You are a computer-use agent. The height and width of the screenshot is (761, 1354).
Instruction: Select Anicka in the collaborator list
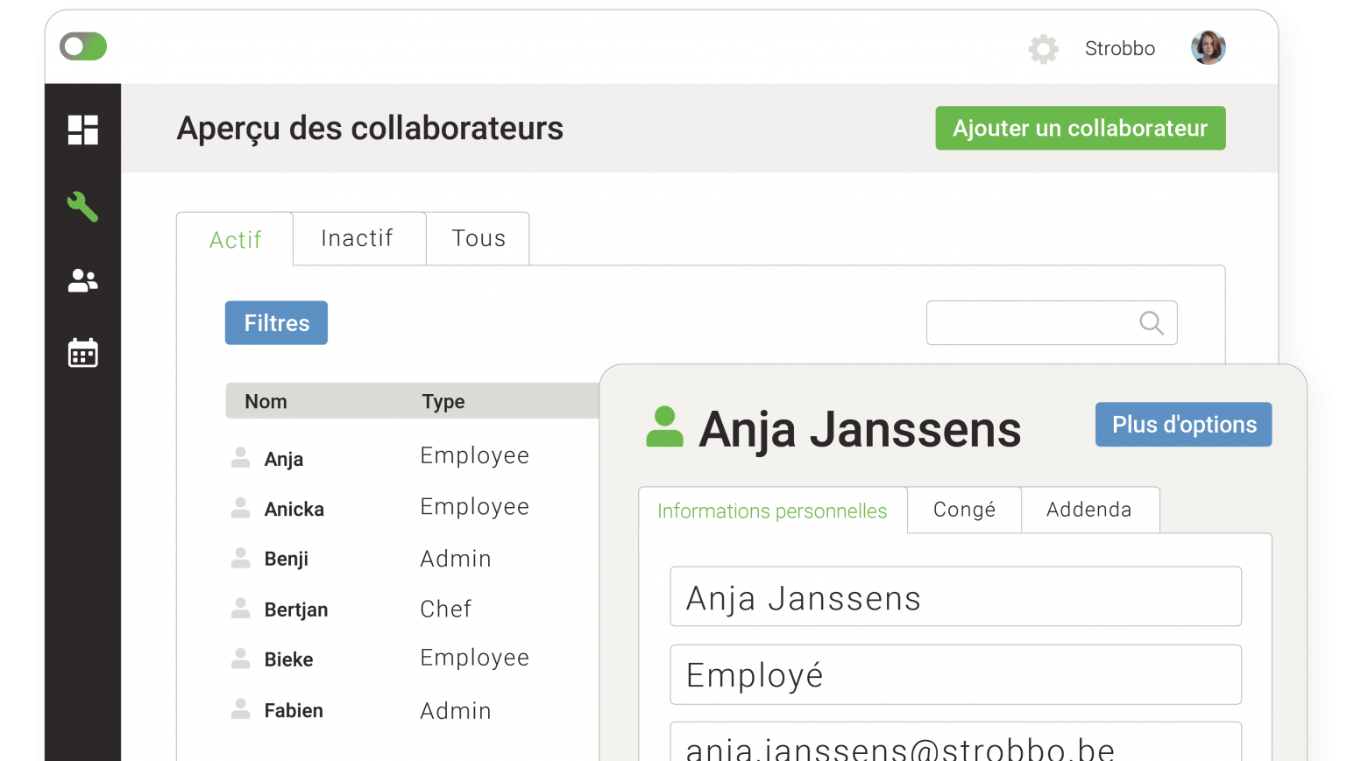[x=294, y=510]
